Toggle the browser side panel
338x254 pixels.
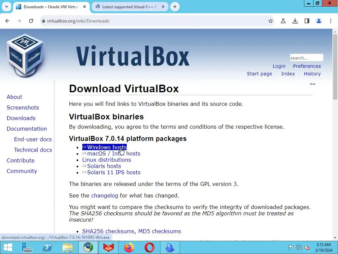click(x=307, y=21)
